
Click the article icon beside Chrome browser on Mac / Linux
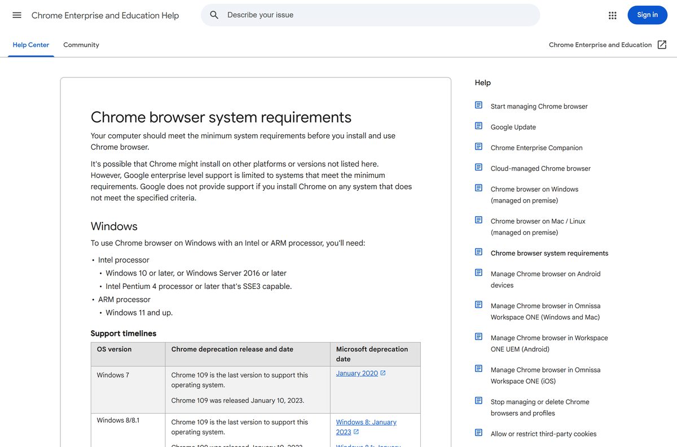click(478, 220)
